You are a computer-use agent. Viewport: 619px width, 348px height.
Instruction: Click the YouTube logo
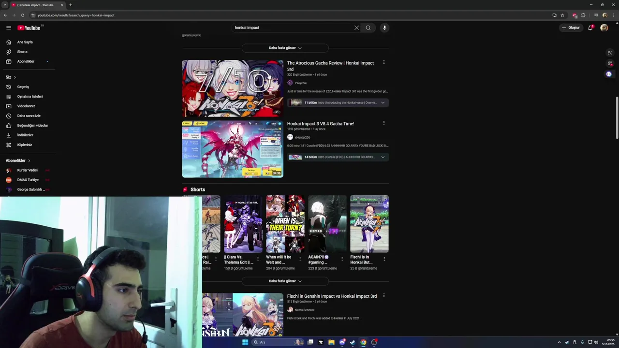point(29,28)
